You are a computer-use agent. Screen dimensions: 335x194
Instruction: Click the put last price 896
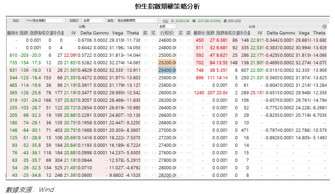click(x=200, y=78)
